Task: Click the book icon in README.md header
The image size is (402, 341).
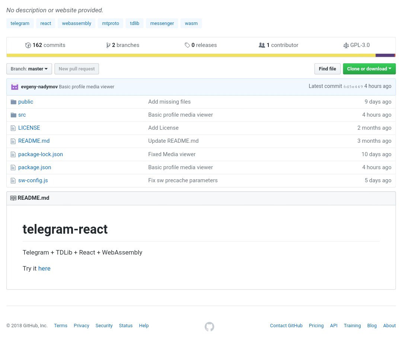Action: coord(13,198)
